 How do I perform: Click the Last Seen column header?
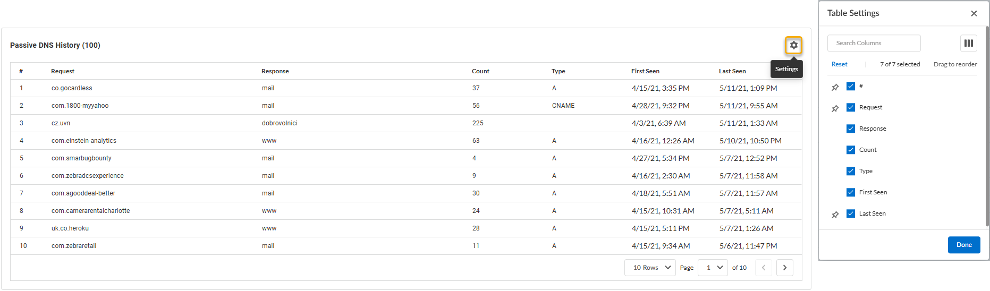coord(732,71)
